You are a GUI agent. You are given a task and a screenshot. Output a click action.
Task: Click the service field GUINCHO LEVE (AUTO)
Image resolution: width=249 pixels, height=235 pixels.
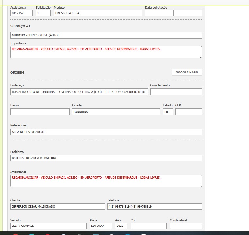point(106,35)
